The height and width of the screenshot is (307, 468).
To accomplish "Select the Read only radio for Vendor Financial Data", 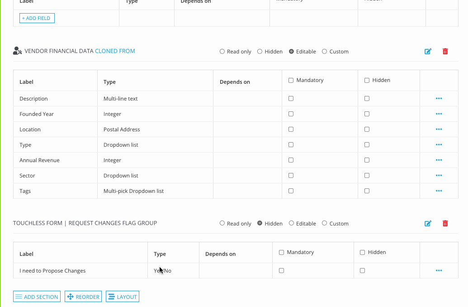I will click(x=222, y=51).
